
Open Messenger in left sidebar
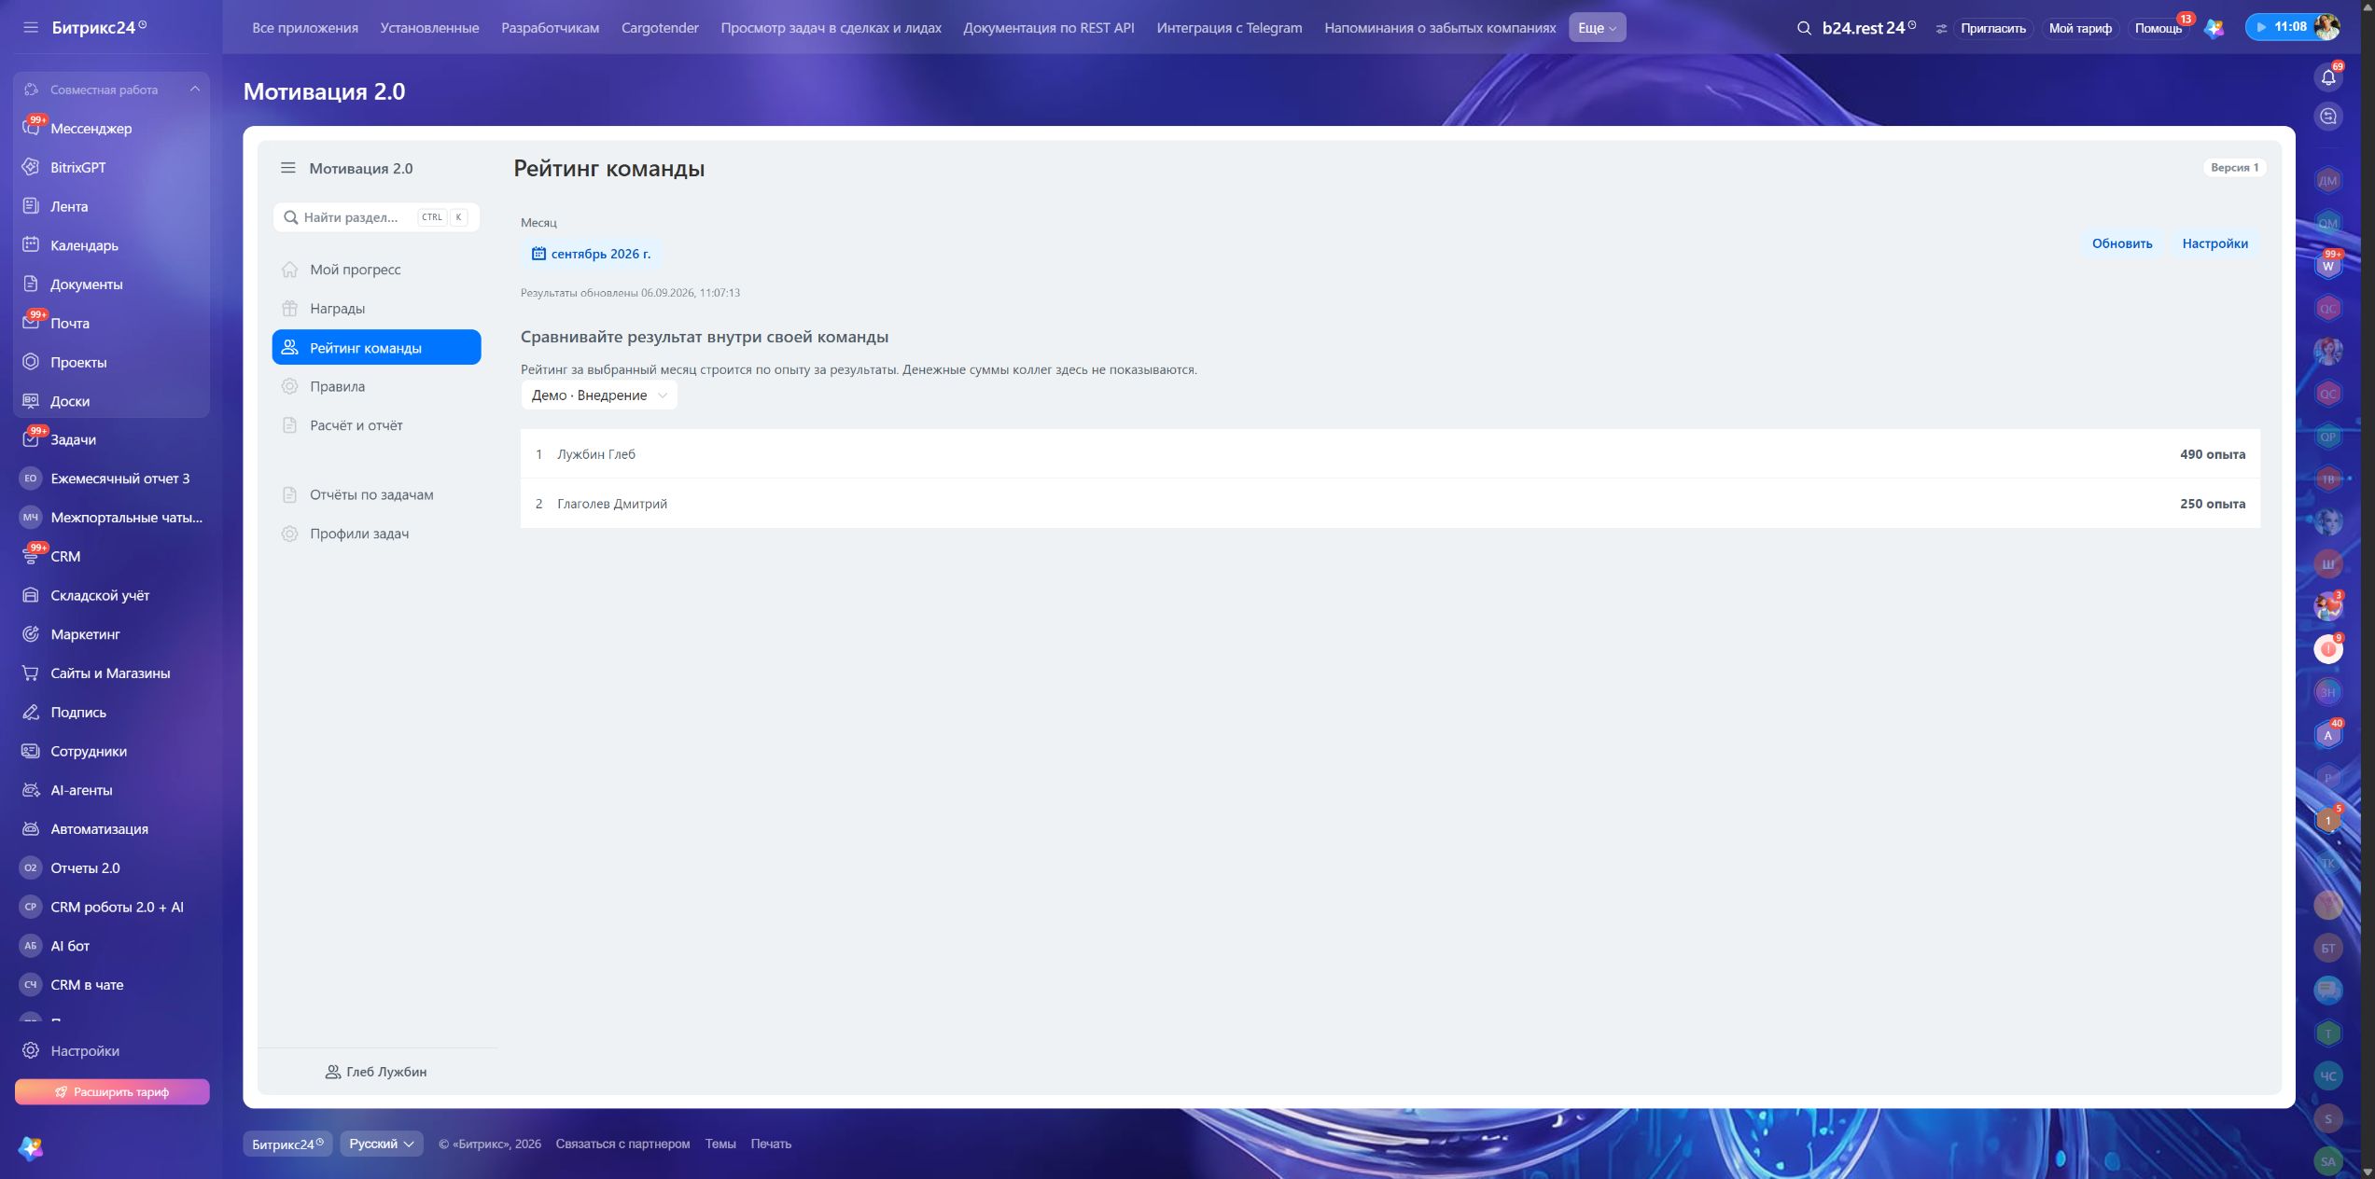point(91,129)
